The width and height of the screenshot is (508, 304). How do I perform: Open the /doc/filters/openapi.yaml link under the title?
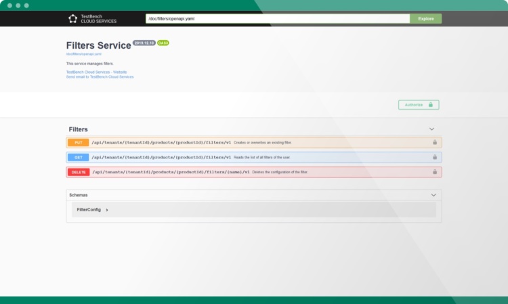pos(83,54)
